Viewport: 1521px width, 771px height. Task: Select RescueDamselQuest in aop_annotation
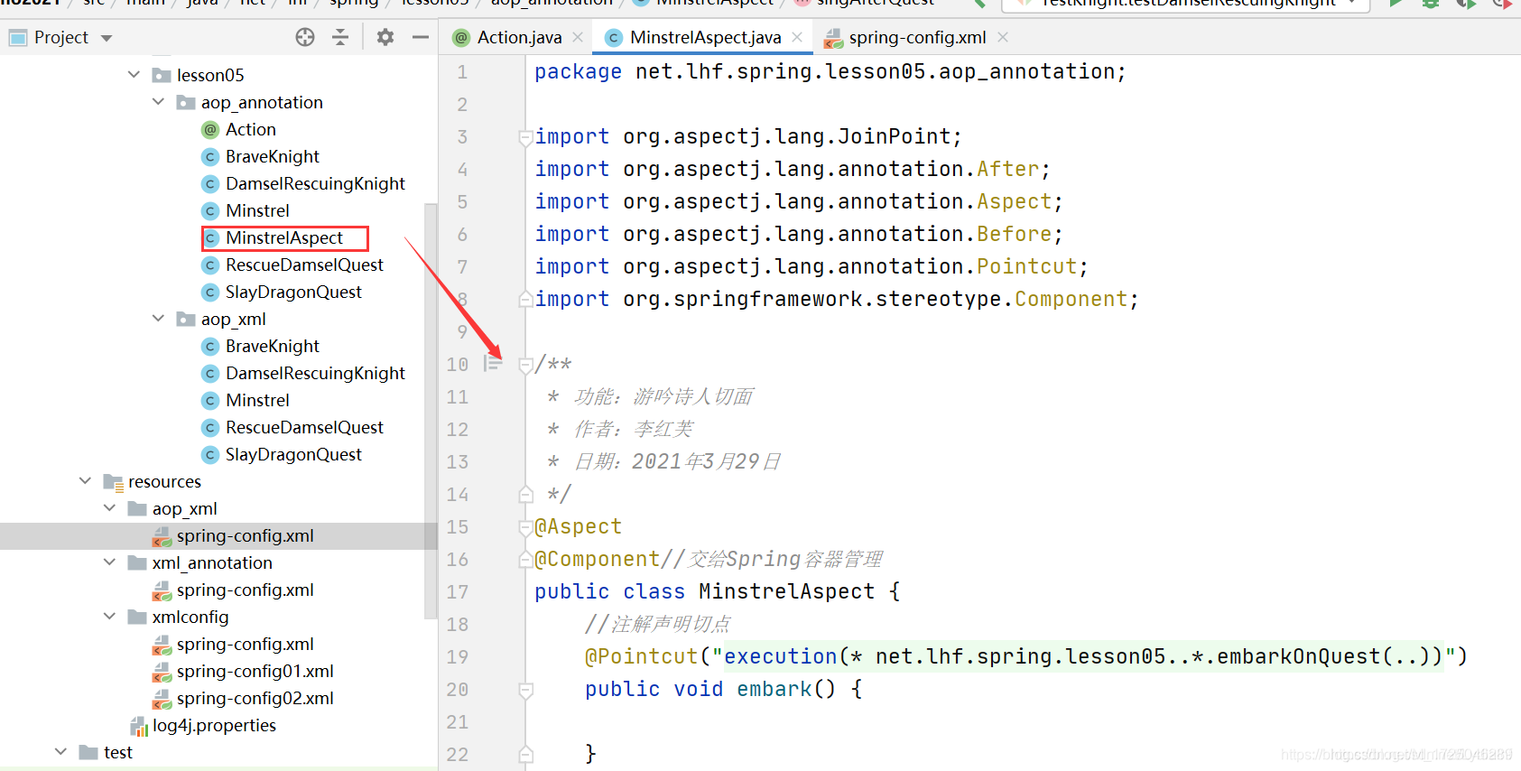[304, 265]
